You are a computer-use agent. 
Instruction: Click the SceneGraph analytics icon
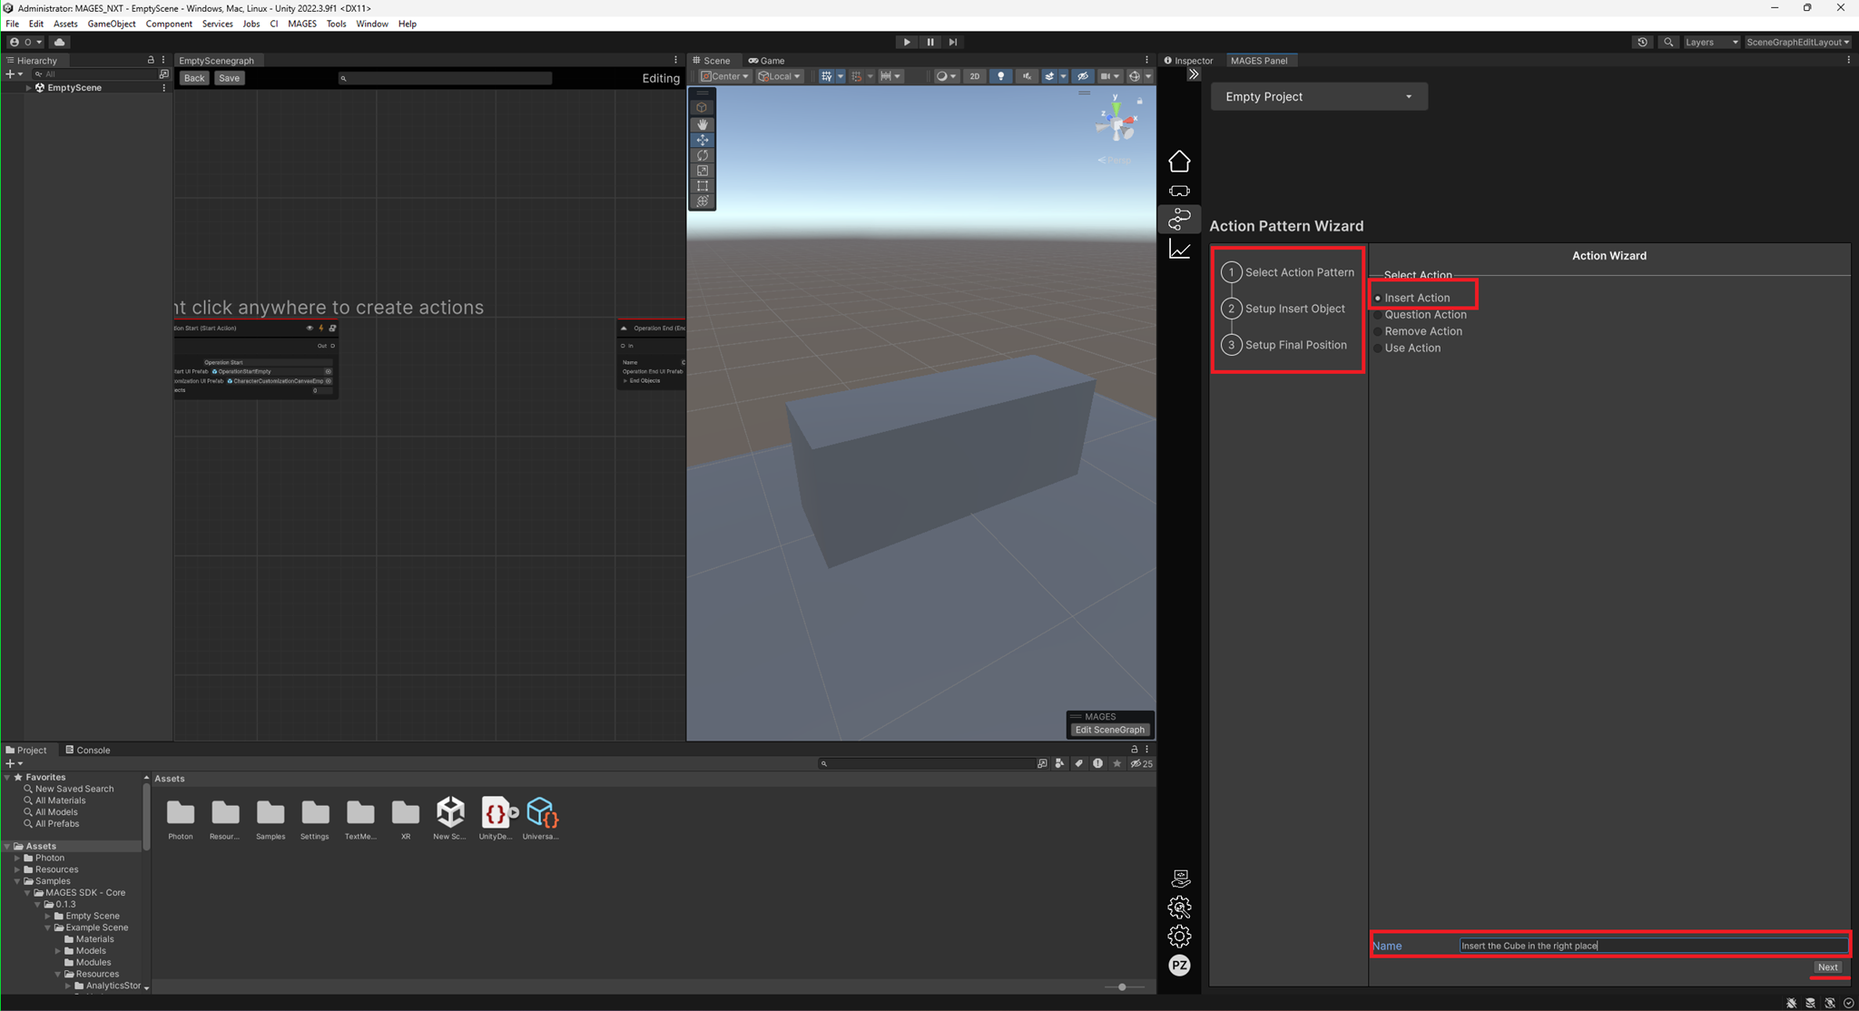(x=1179, y=249)
